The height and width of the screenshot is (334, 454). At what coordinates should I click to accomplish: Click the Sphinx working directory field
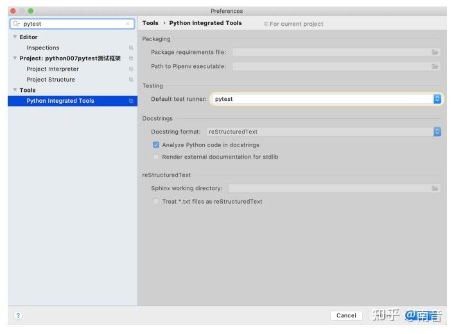click(329, 188)
